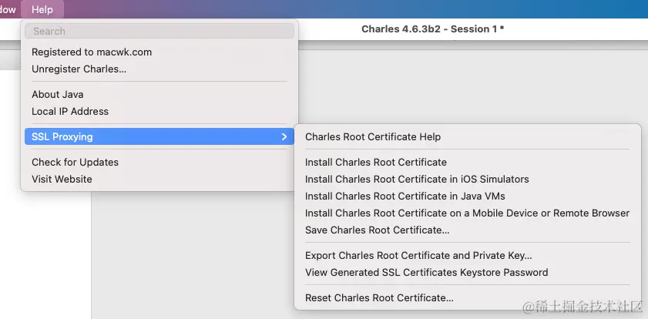Expand the SSL Proxying submenu arrow
This screenshot has width=648, height=319.
(x=284, y=137)
